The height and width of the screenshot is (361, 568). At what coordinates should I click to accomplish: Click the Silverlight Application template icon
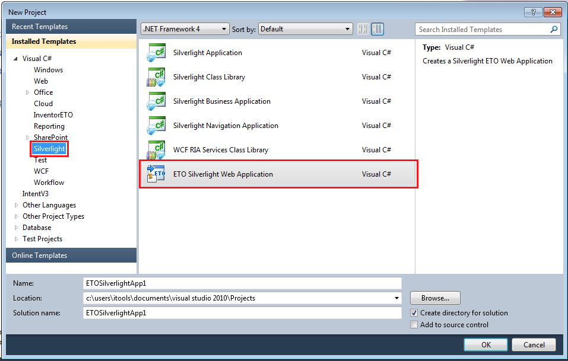pos(156,53)
